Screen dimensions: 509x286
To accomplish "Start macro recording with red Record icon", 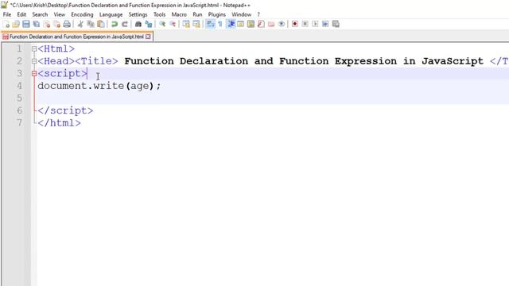I will pos(295,24).
